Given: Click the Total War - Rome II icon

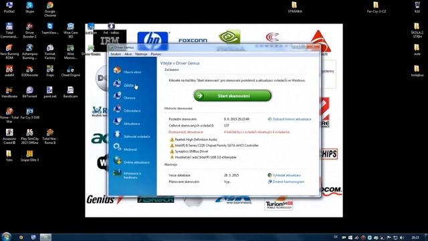Looking at the screenshot, I should pyautogui.click(x=50, y=137).
